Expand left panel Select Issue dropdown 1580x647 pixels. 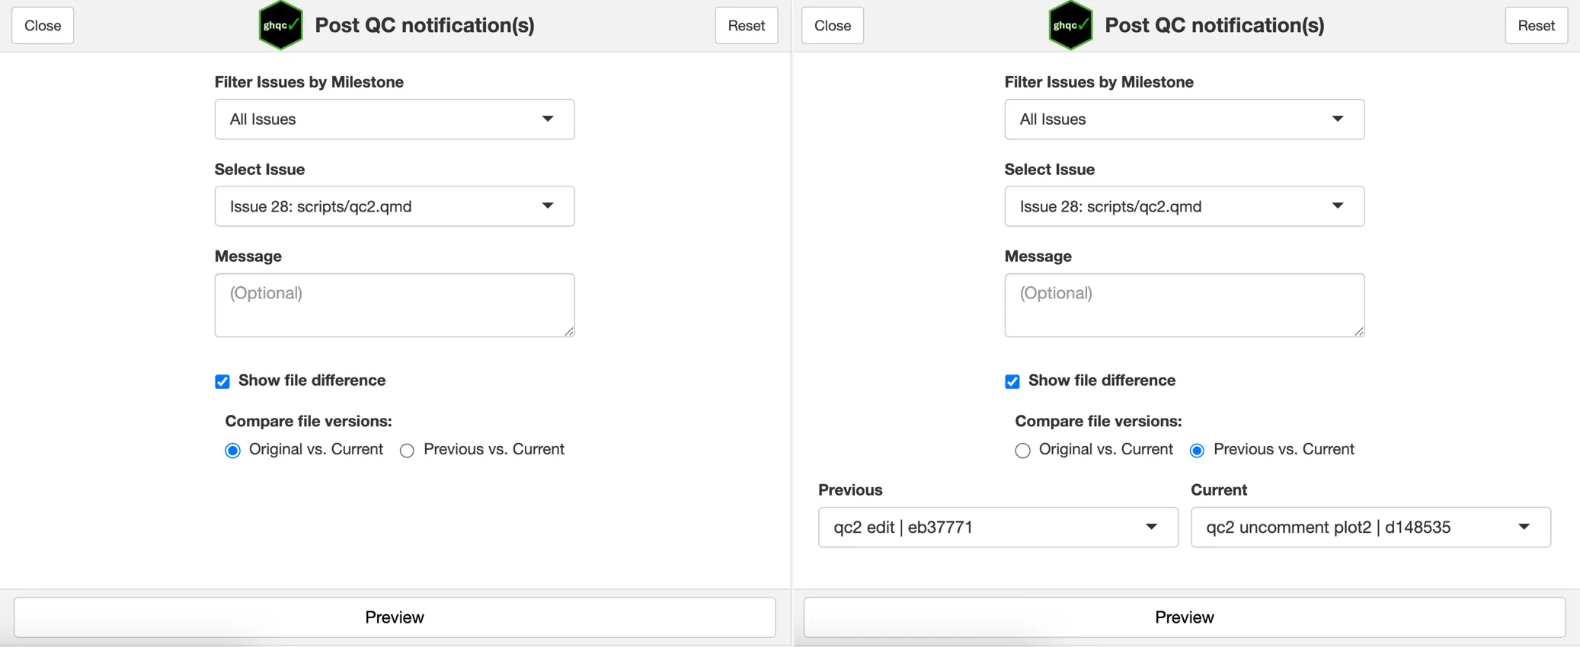click(x=394, y=206)
